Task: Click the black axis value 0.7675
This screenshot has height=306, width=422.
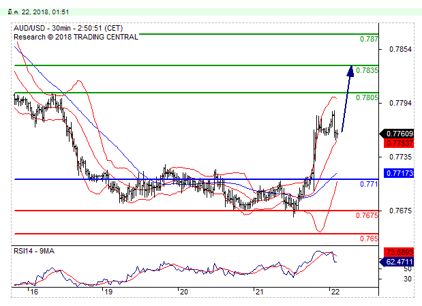Action: point(400,211)
